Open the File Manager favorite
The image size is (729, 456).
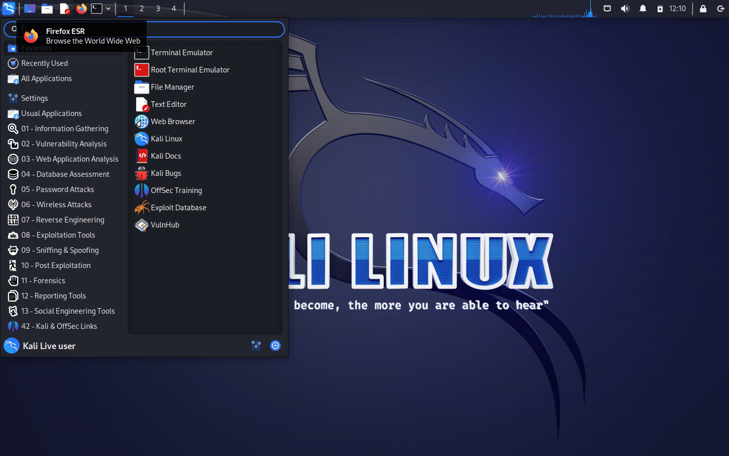[172, 87]
